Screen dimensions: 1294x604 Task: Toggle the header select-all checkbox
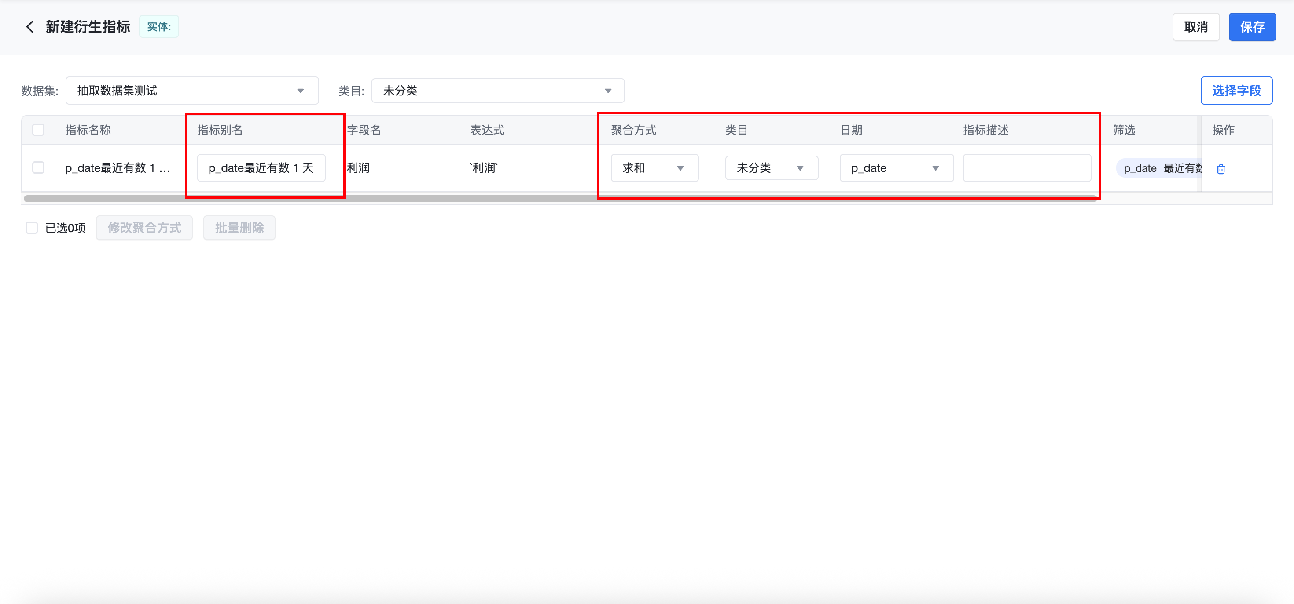pyautogui.click(x=38, y=130)
